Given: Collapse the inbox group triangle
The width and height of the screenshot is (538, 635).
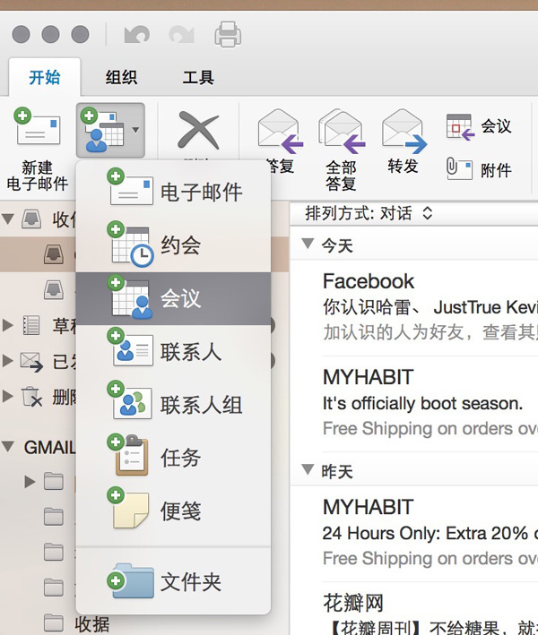Looking at the screenshot, I should click(x=8, y=219).
